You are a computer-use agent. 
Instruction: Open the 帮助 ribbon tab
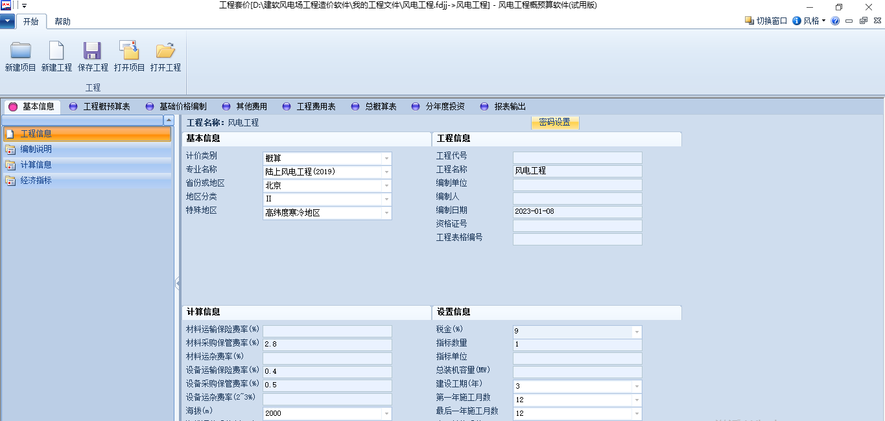[x=63, y=21]
